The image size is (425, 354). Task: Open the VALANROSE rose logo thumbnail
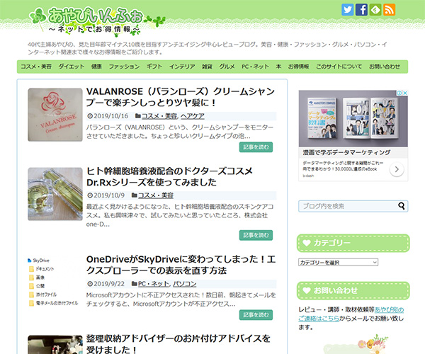coord(55,115)
